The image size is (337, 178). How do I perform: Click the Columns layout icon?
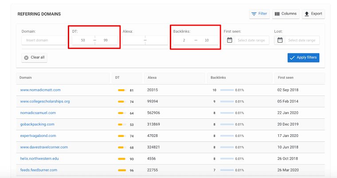coord(277,14)
